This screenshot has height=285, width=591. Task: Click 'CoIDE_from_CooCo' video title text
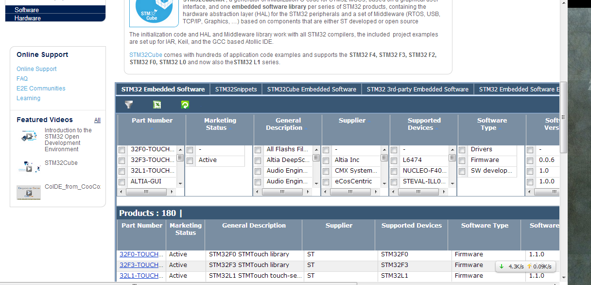(72, 187)
